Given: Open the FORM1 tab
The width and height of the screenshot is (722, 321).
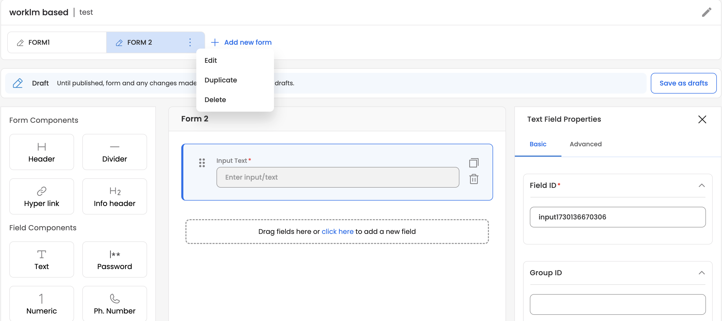Looking at the screenshot, I should [57, 42].
